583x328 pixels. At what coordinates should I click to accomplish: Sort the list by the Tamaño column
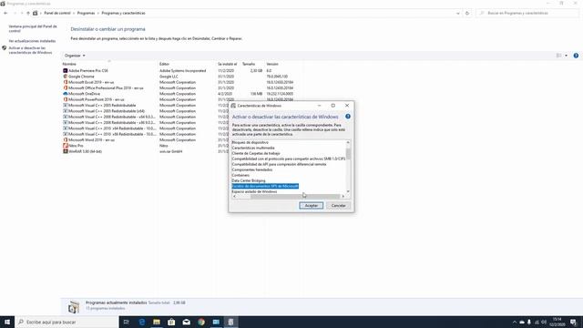(249, 64)
